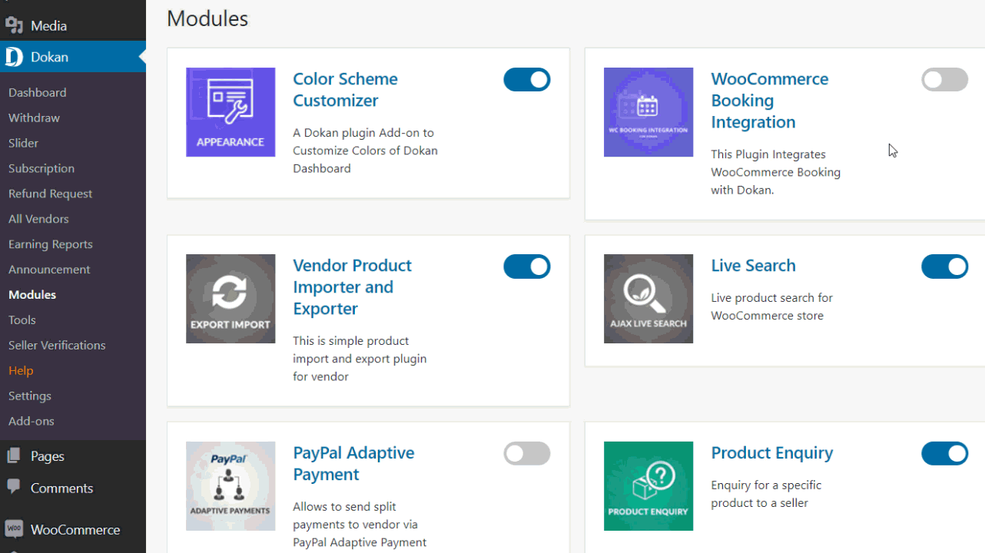The height and width of the screenshot is (553, 985).
Task: Open the Slider submenu
Action: (x=23, y=143)
